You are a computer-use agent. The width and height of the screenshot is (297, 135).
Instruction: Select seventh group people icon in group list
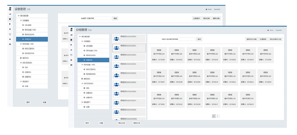click(116, 94)
